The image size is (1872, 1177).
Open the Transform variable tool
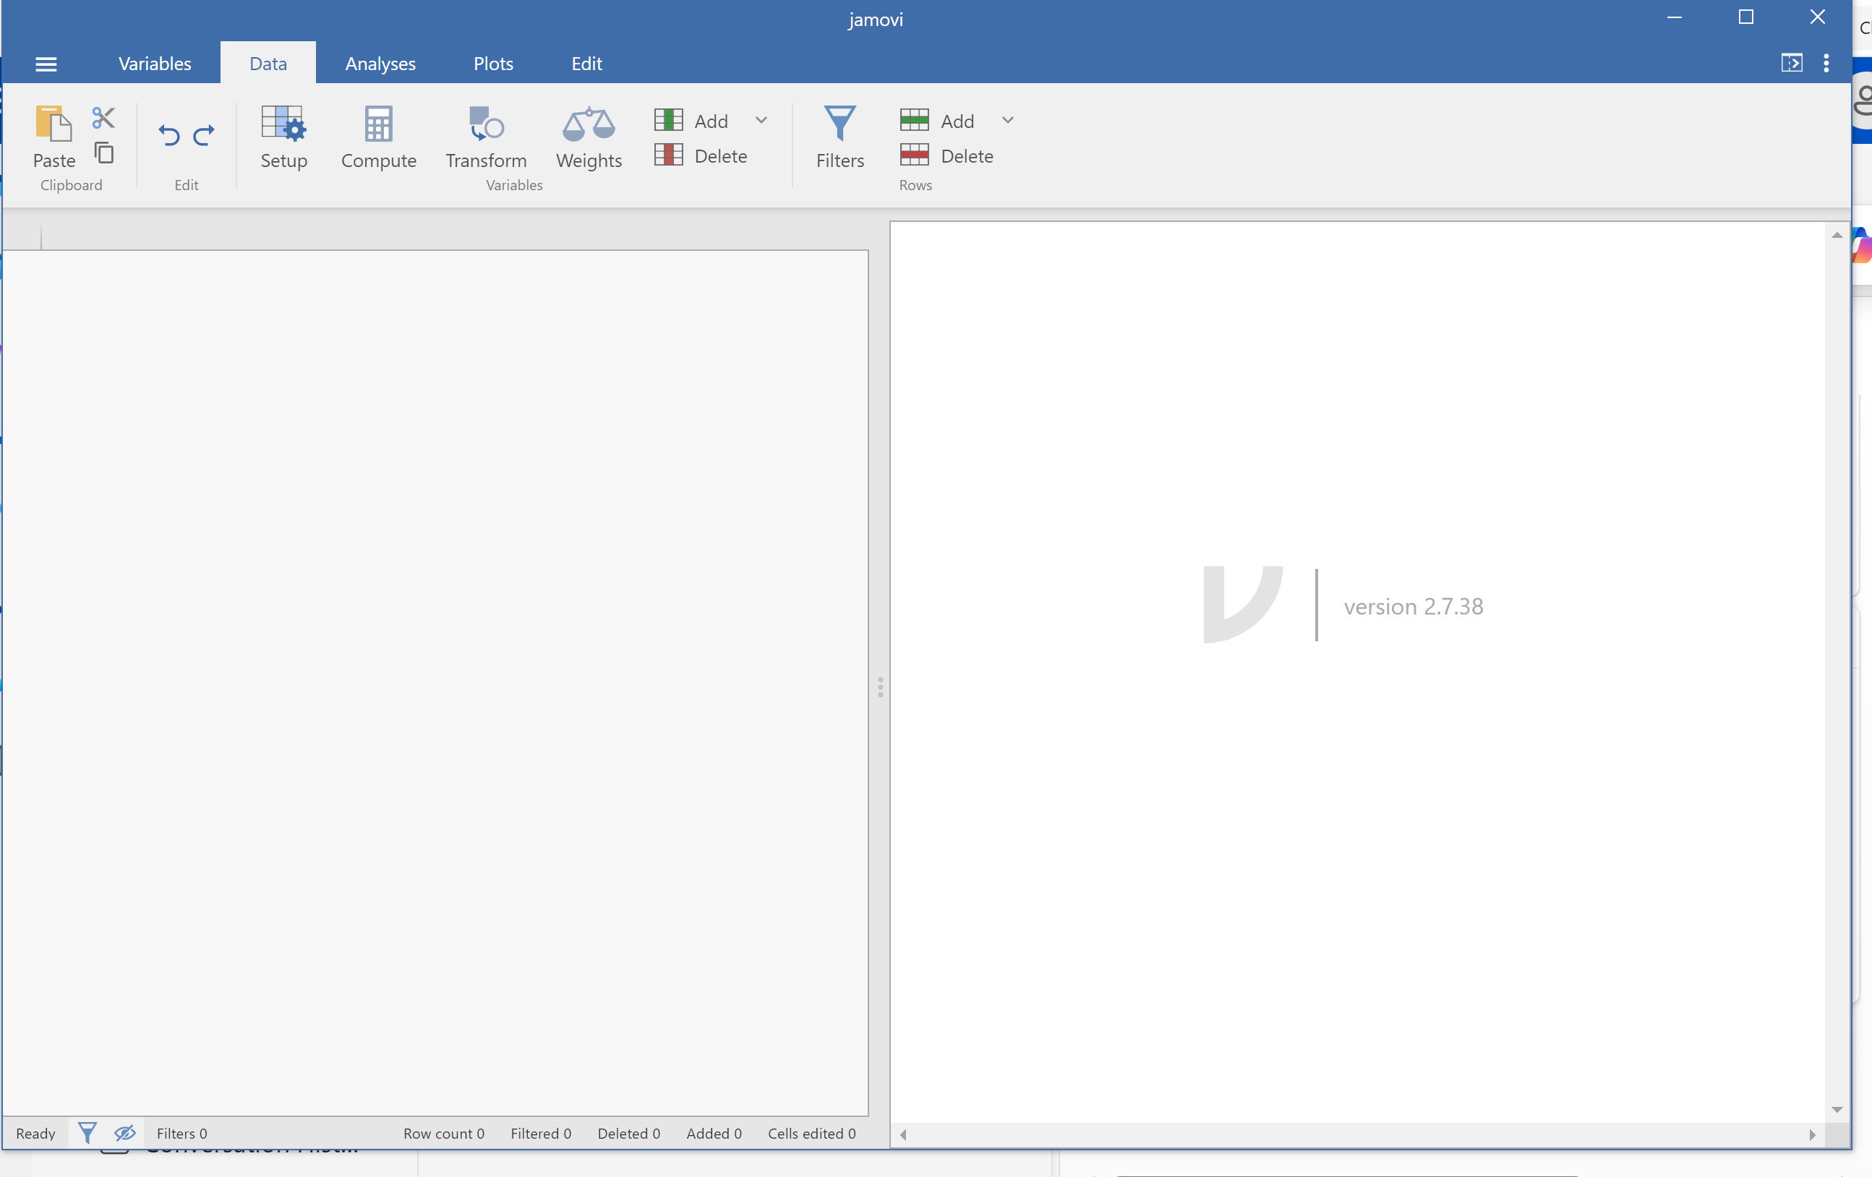[486, 137]
